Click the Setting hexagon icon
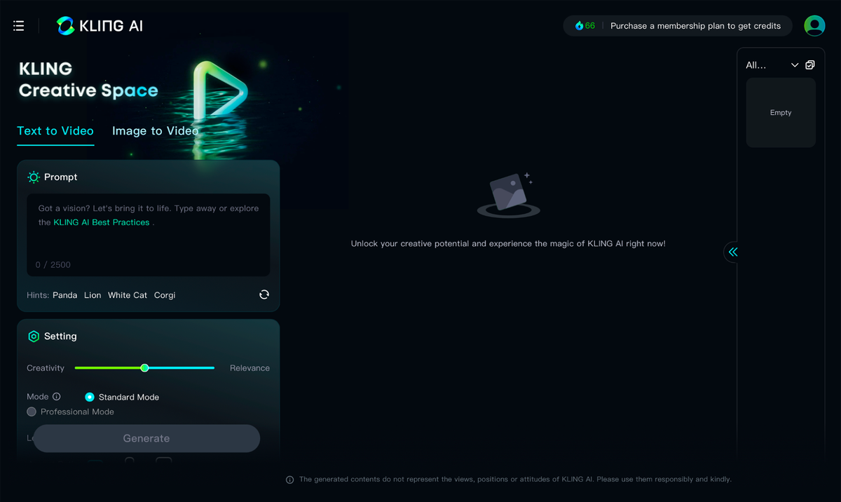 coord(34,337)
